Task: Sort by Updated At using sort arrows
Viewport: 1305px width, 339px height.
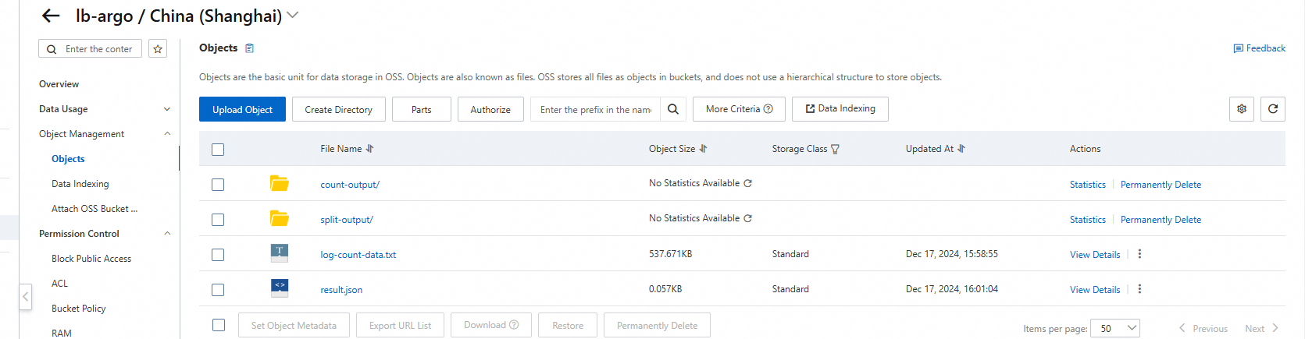Action: [x=961, y=149]
